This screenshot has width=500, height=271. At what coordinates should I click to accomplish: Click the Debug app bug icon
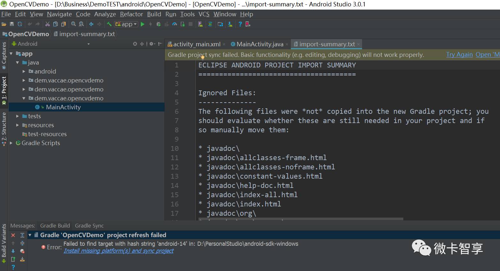point(158,24)
